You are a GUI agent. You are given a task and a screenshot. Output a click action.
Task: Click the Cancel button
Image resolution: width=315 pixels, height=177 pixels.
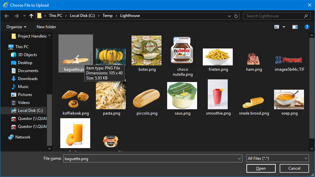(294, 168)
